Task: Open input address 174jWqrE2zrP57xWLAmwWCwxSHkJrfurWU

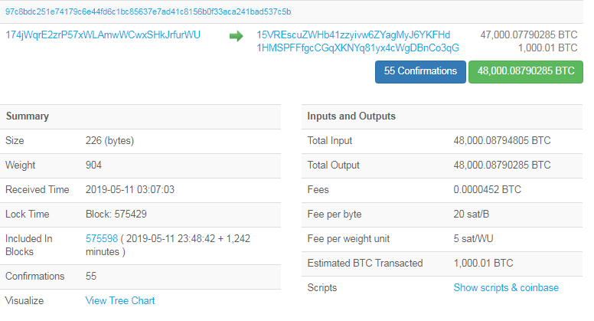Action: click(103, 35)
